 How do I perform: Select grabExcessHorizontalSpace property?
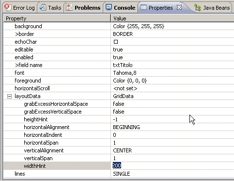56,104
